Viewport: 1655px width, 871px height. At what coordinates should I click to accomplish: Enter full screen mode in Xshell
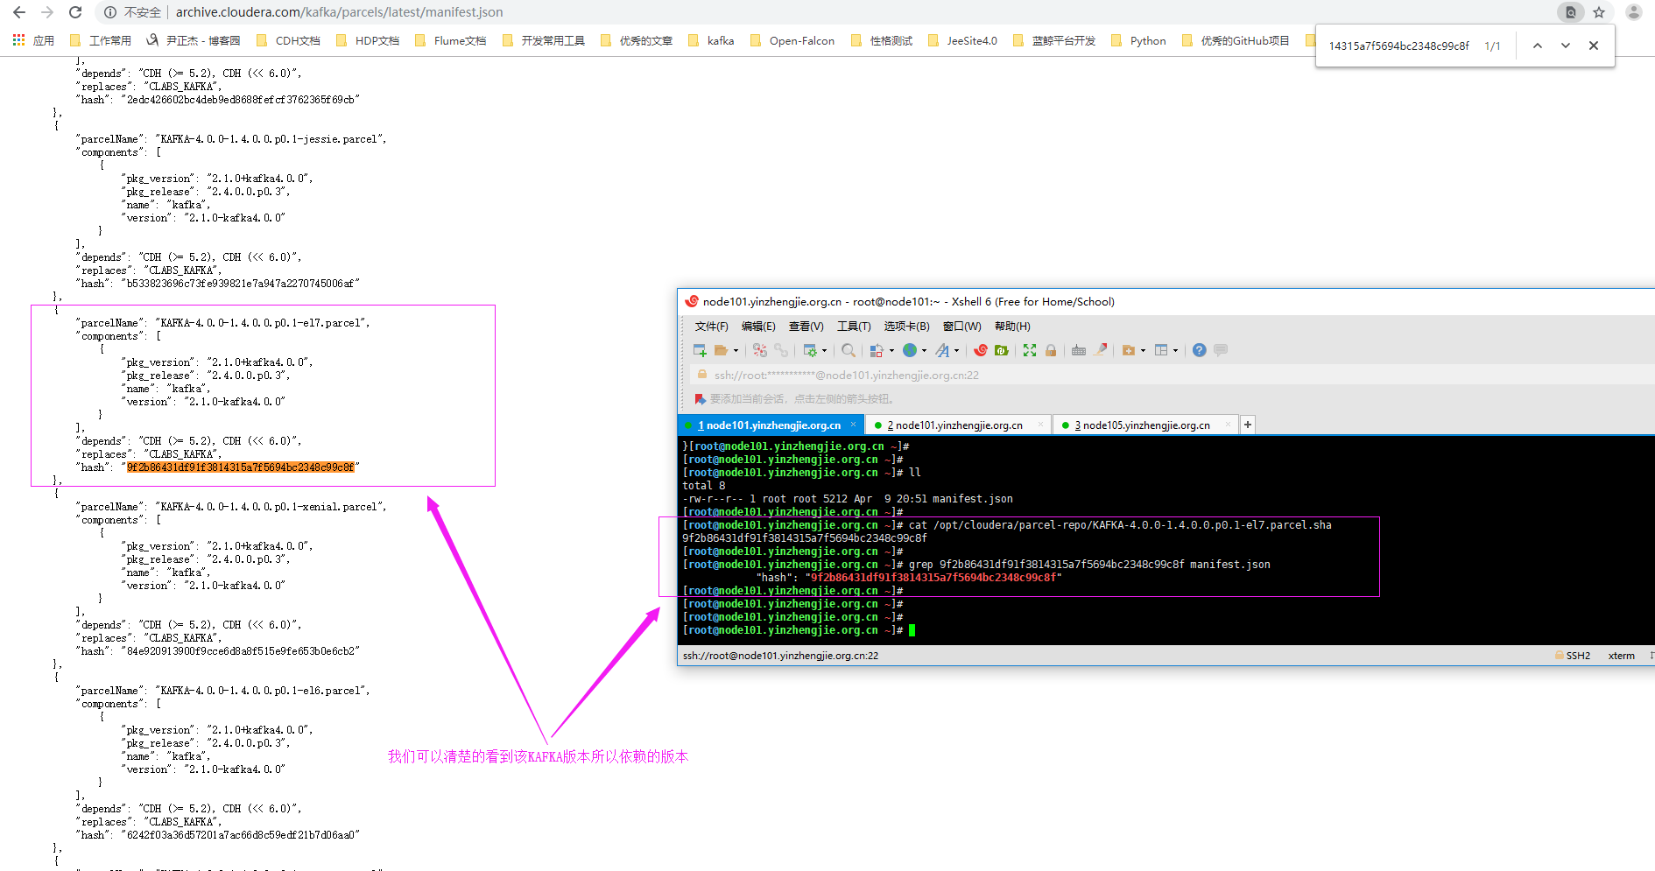(1029, 349)
